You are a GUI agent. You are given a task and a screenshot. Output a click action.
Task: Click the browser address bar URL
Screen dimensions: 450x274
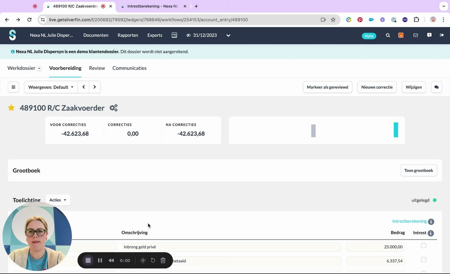pos(148,20)
